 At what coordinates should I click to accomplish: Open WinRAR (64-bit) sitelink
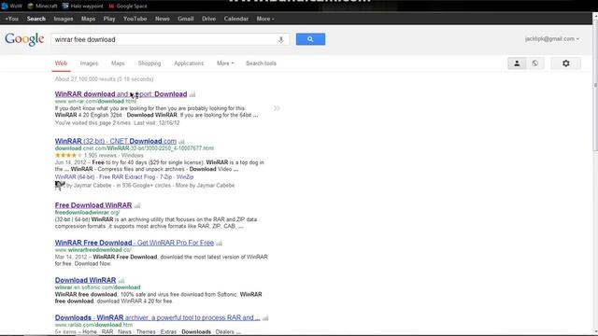[75, 177]
